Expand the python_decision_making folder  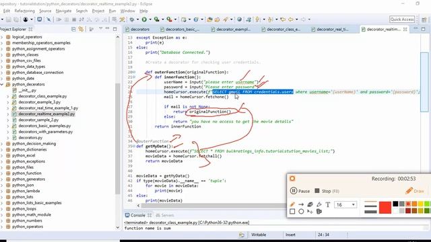[x=2, y=143]
